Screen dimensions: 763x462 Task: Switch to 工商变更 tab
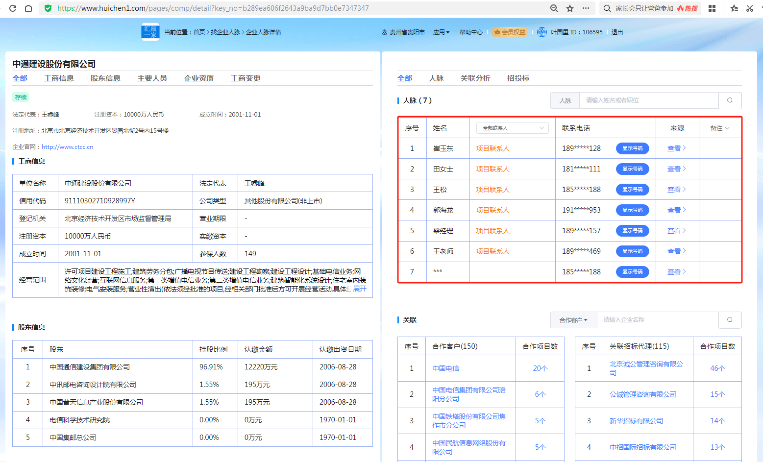pyautogui.click(x=246, y=78)
